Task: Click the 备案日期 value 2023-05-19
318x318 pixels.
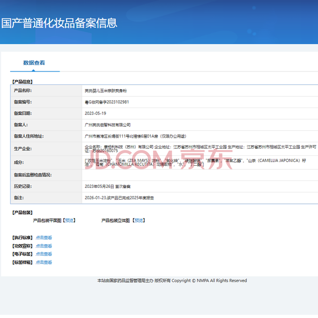Action: (95, 113)
